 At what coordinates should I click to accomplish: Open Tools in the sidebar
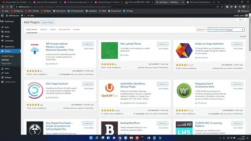click(x=7, y=73)
